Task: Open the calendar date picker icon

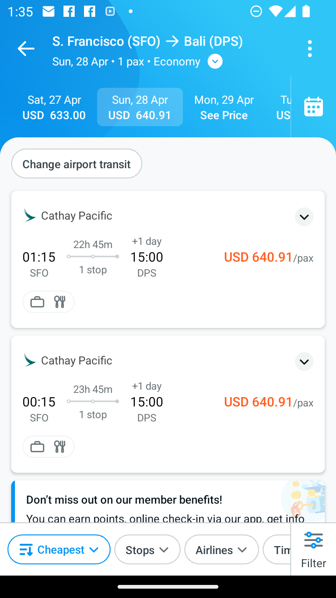Action: (314, 107)
